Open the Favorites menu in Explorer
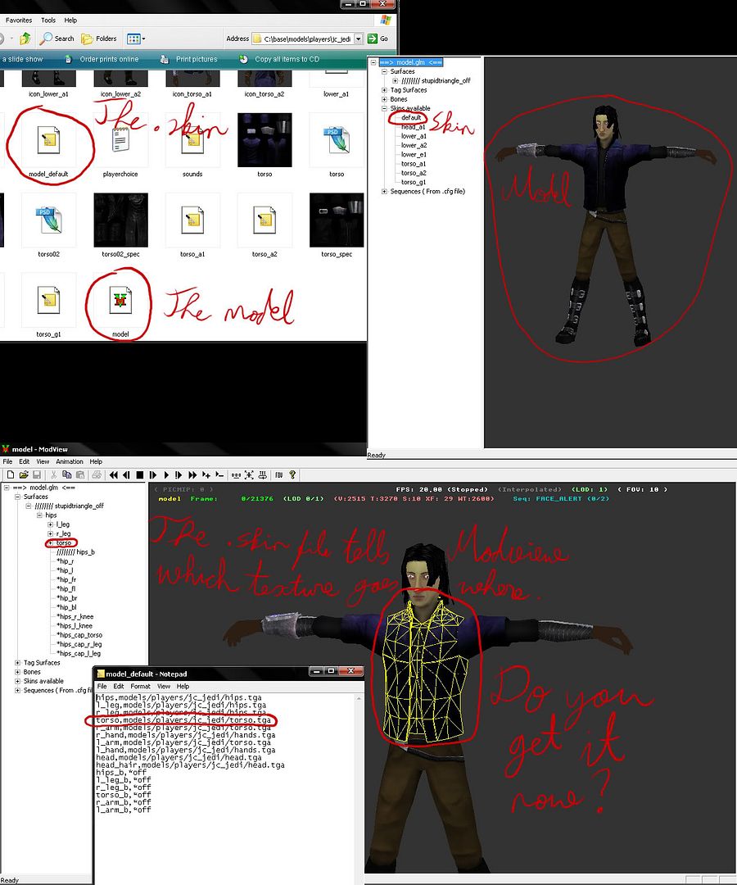The height and width of the screenshot is (885, 737). (x=19, y=20)
